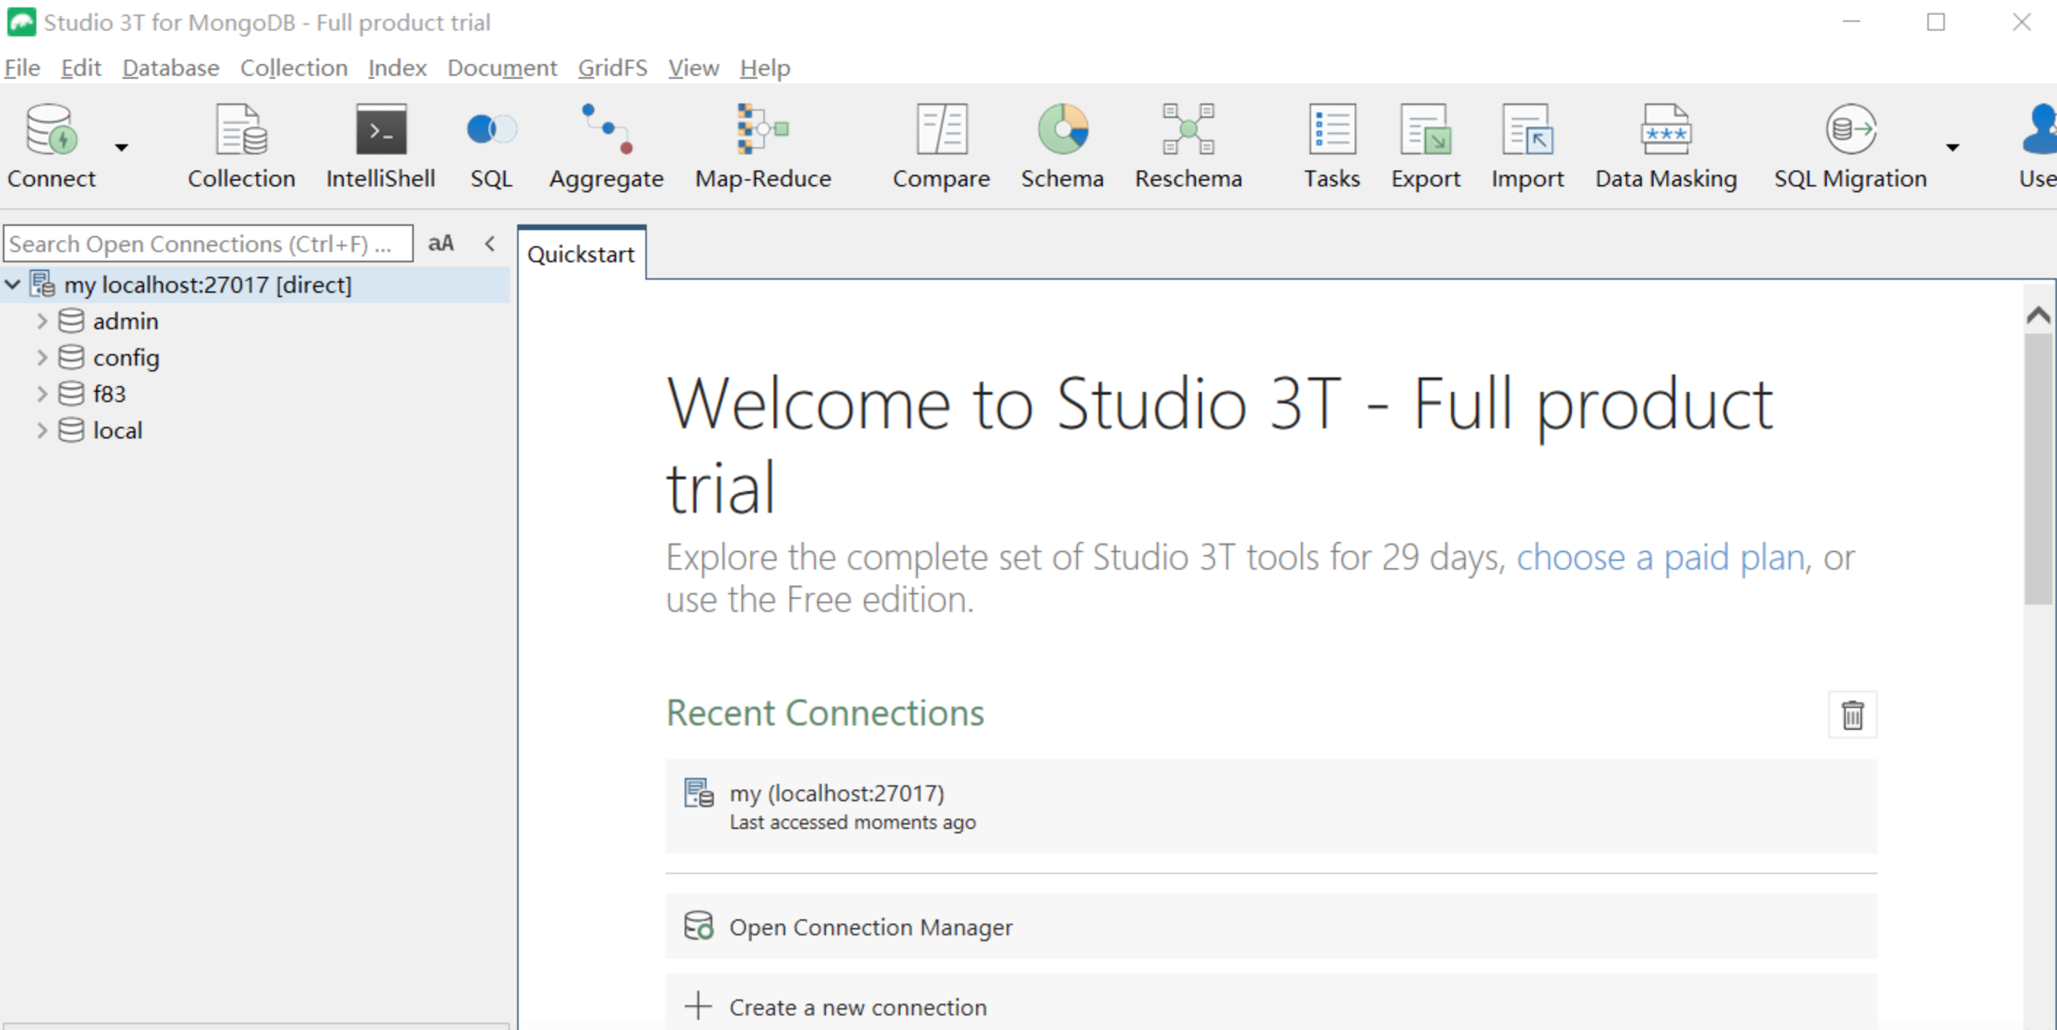This screenshot has width=2057, height=1030.
Task: Open the Import tool
Action: point(1527,145)
